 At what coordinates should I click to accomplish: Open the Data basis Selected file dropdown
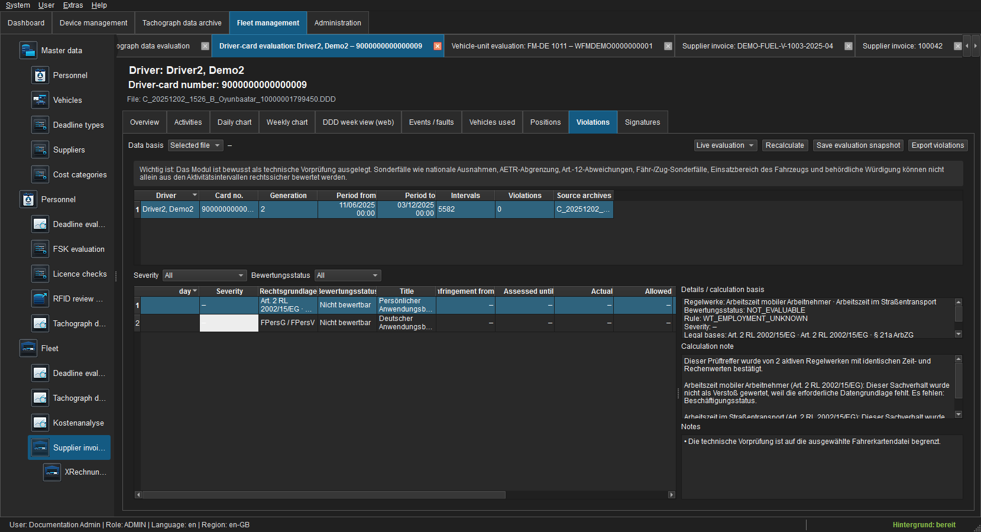click(196, 145)
